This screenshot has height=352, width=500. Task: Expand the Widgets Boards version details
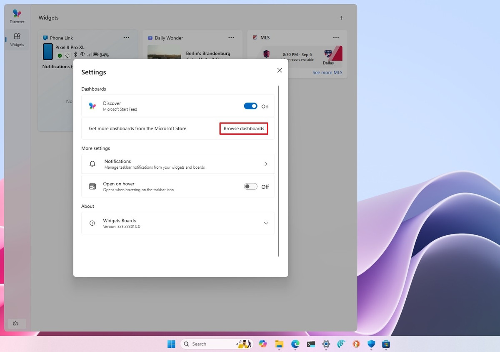click(266, 223)
